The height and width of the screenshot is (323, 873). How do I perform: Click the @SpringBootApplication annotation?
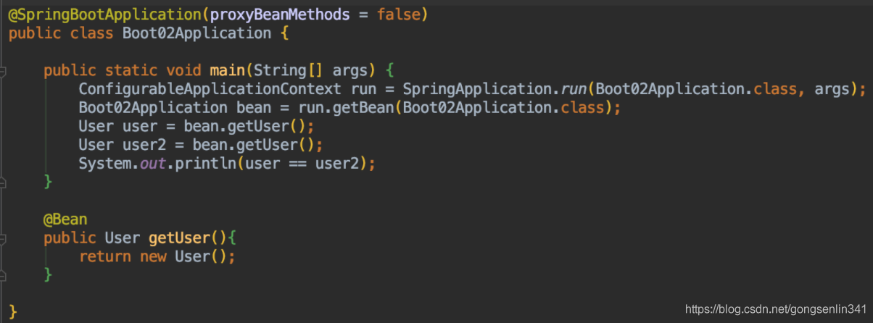tap(104, 14)
